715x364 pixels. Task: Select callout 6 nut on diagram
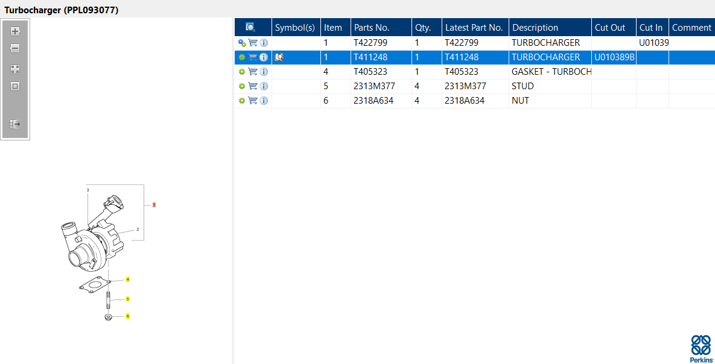click(x=128, y=316)
